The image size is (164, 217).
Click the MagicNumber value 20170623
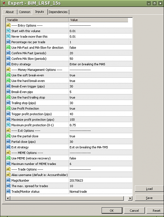tap(76, 181)
